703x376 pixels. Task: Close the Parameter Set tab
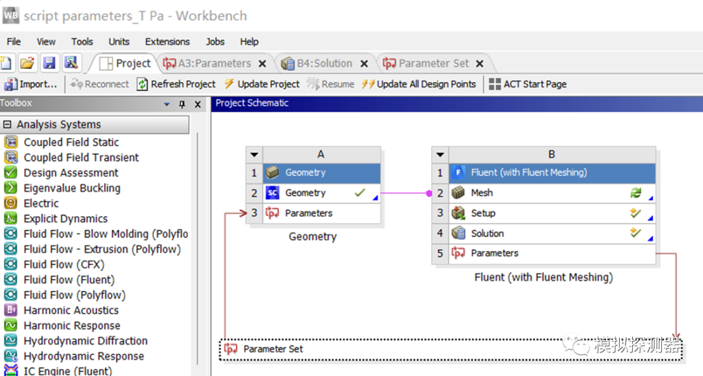[x=480, y=64]
